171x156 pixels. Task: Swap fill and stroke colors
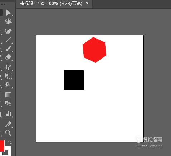10,142
